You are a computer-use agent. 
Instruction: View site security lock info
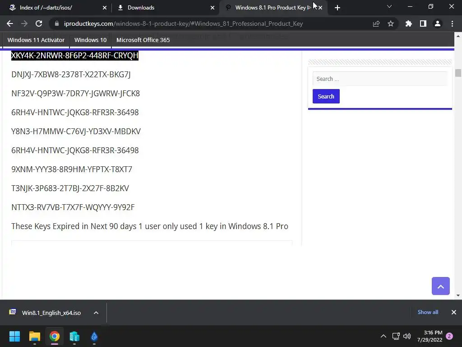[57, 23]
